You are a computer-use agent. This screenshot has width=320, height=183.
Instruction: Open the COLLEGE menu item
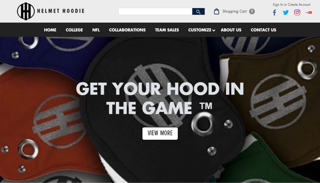(x=74, y=30)
